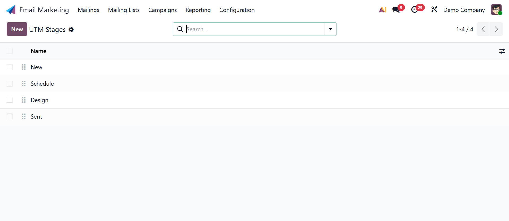Click the gear icon beside UTM Stages
This screenshot has height=221, width=509.
[71, 29]
